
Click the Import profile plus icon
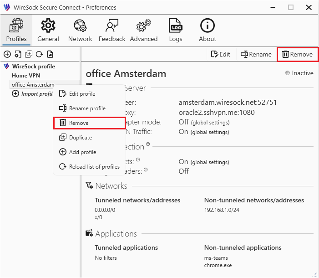click(15, 94)
